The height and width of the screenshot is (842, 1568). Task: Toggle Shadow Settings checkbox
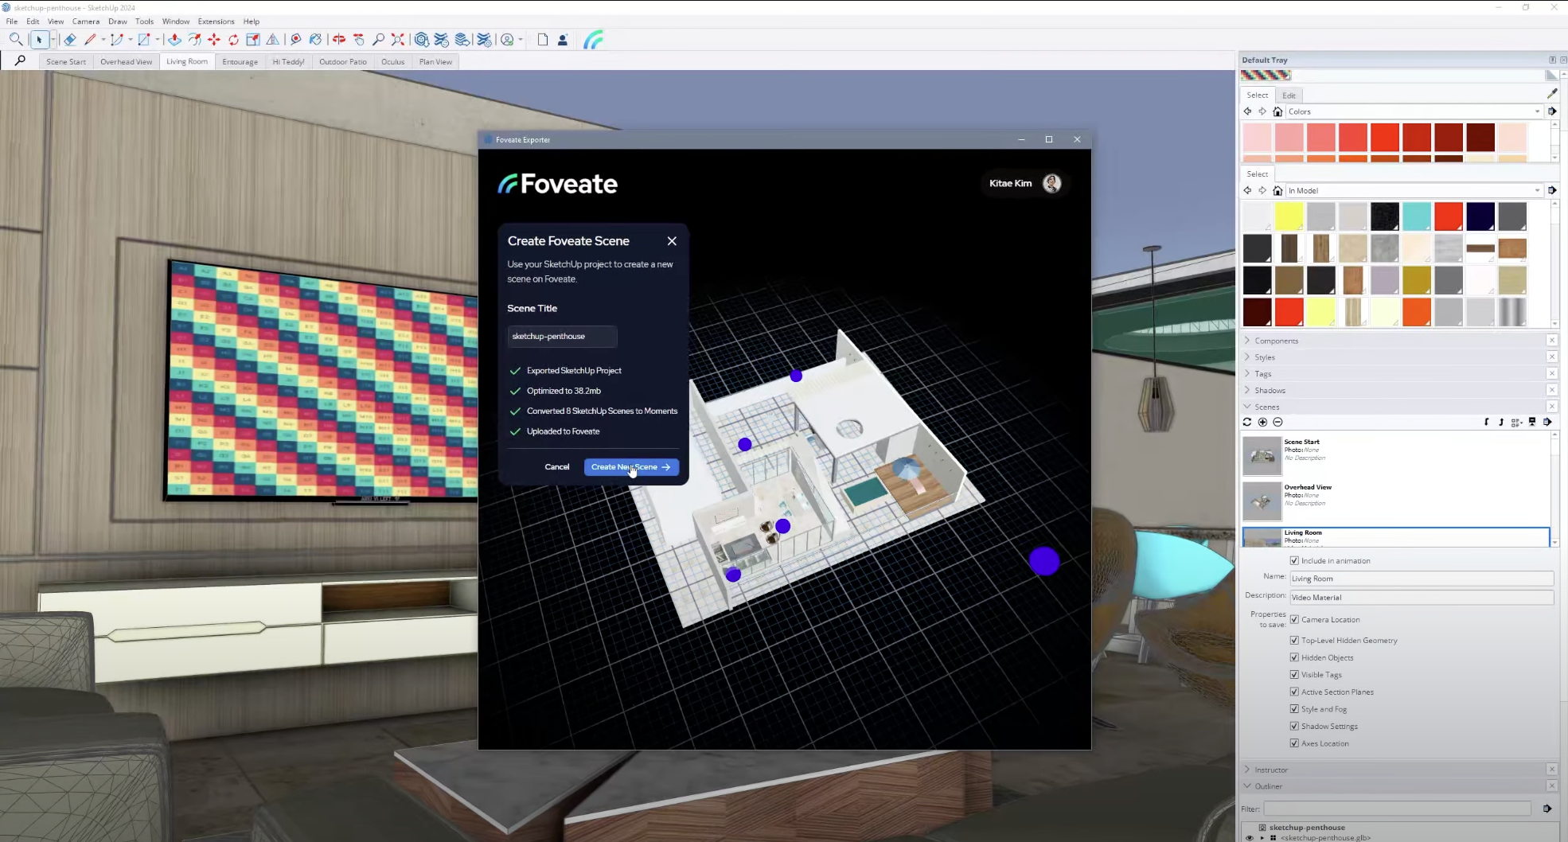[x=1294, y=726]
